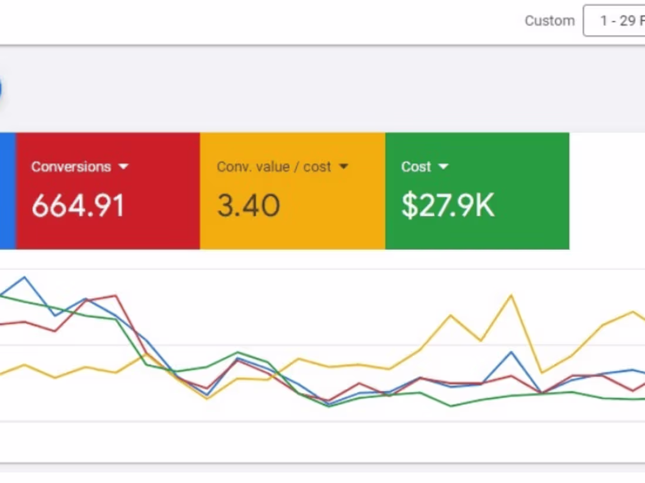Click the red line on the chart
Image resolution: width=645 pixels, height=483 pixels.
click(x=114, y=297)
